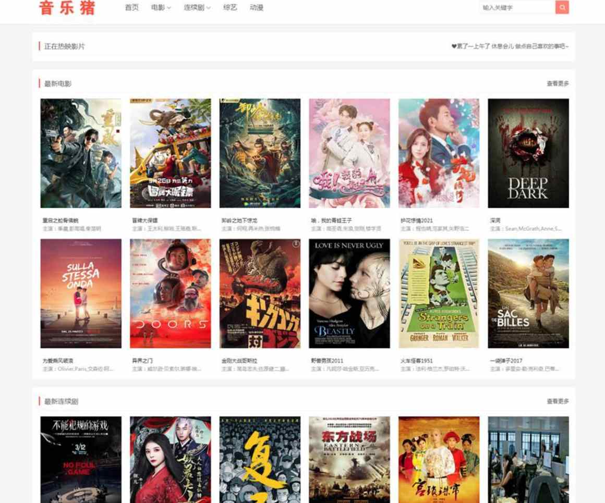Click the 一袋弹子2017 movie title
This screenshot has height=503, width=605.
pyautogui.click(x=506, y=361)
